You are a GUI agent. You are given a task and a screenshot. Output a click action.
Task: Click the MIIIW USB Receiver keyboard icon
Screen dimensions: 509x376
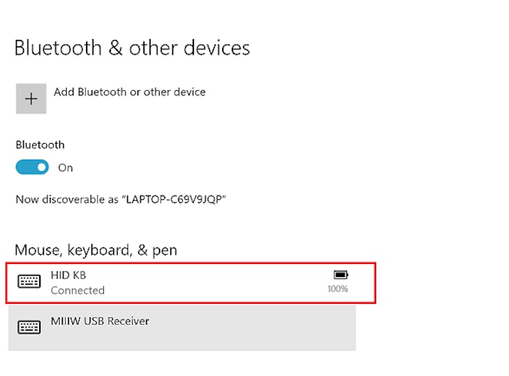29,327
